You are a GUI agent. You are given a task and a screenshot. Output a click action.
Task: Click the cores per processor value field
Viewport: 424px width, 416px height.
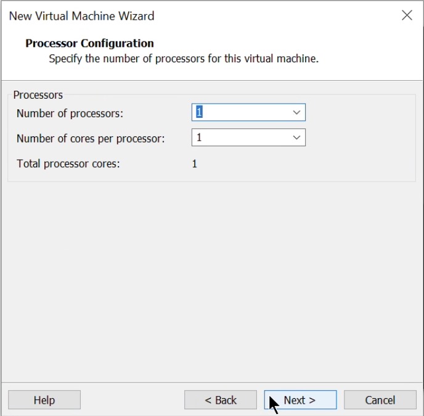[x=240, y=138]
